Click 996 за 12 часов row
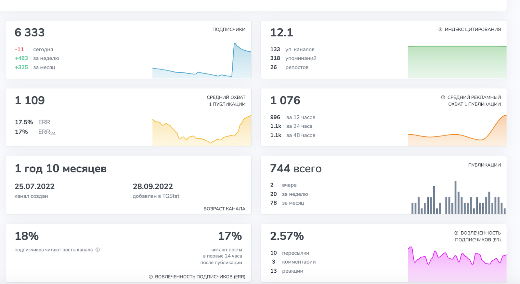Image resolution: width=520 pixels, height=284 pixels. [292, 117]
